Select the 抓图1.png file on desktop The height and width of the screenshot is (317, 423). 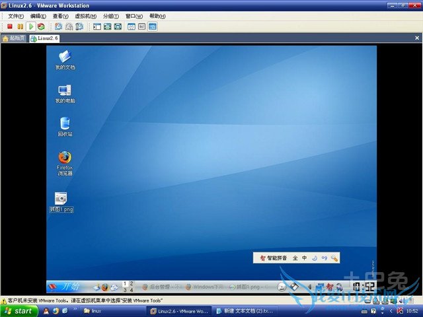[61, 202]
